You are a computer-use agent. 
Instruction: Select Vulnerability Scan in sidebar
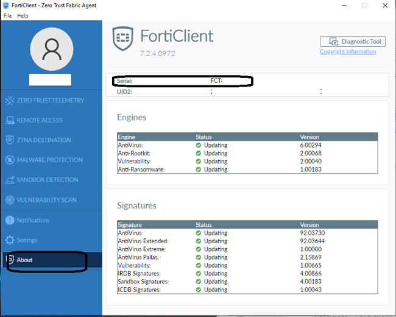[46, 200]
